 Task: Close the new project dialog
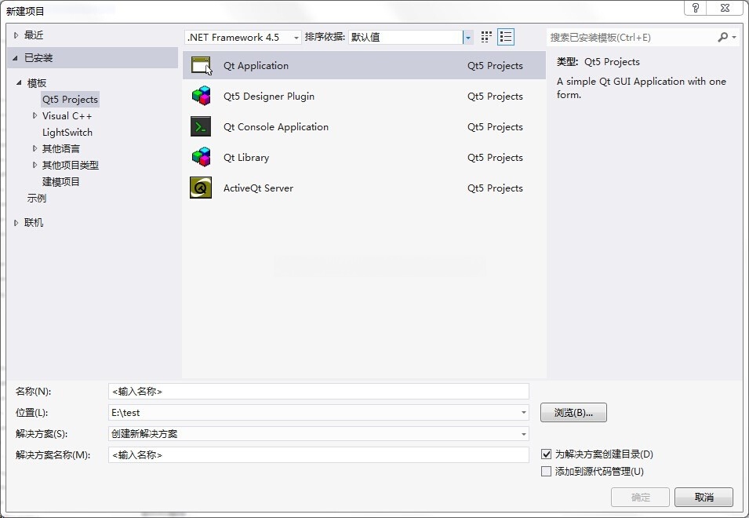click(725, 8)
